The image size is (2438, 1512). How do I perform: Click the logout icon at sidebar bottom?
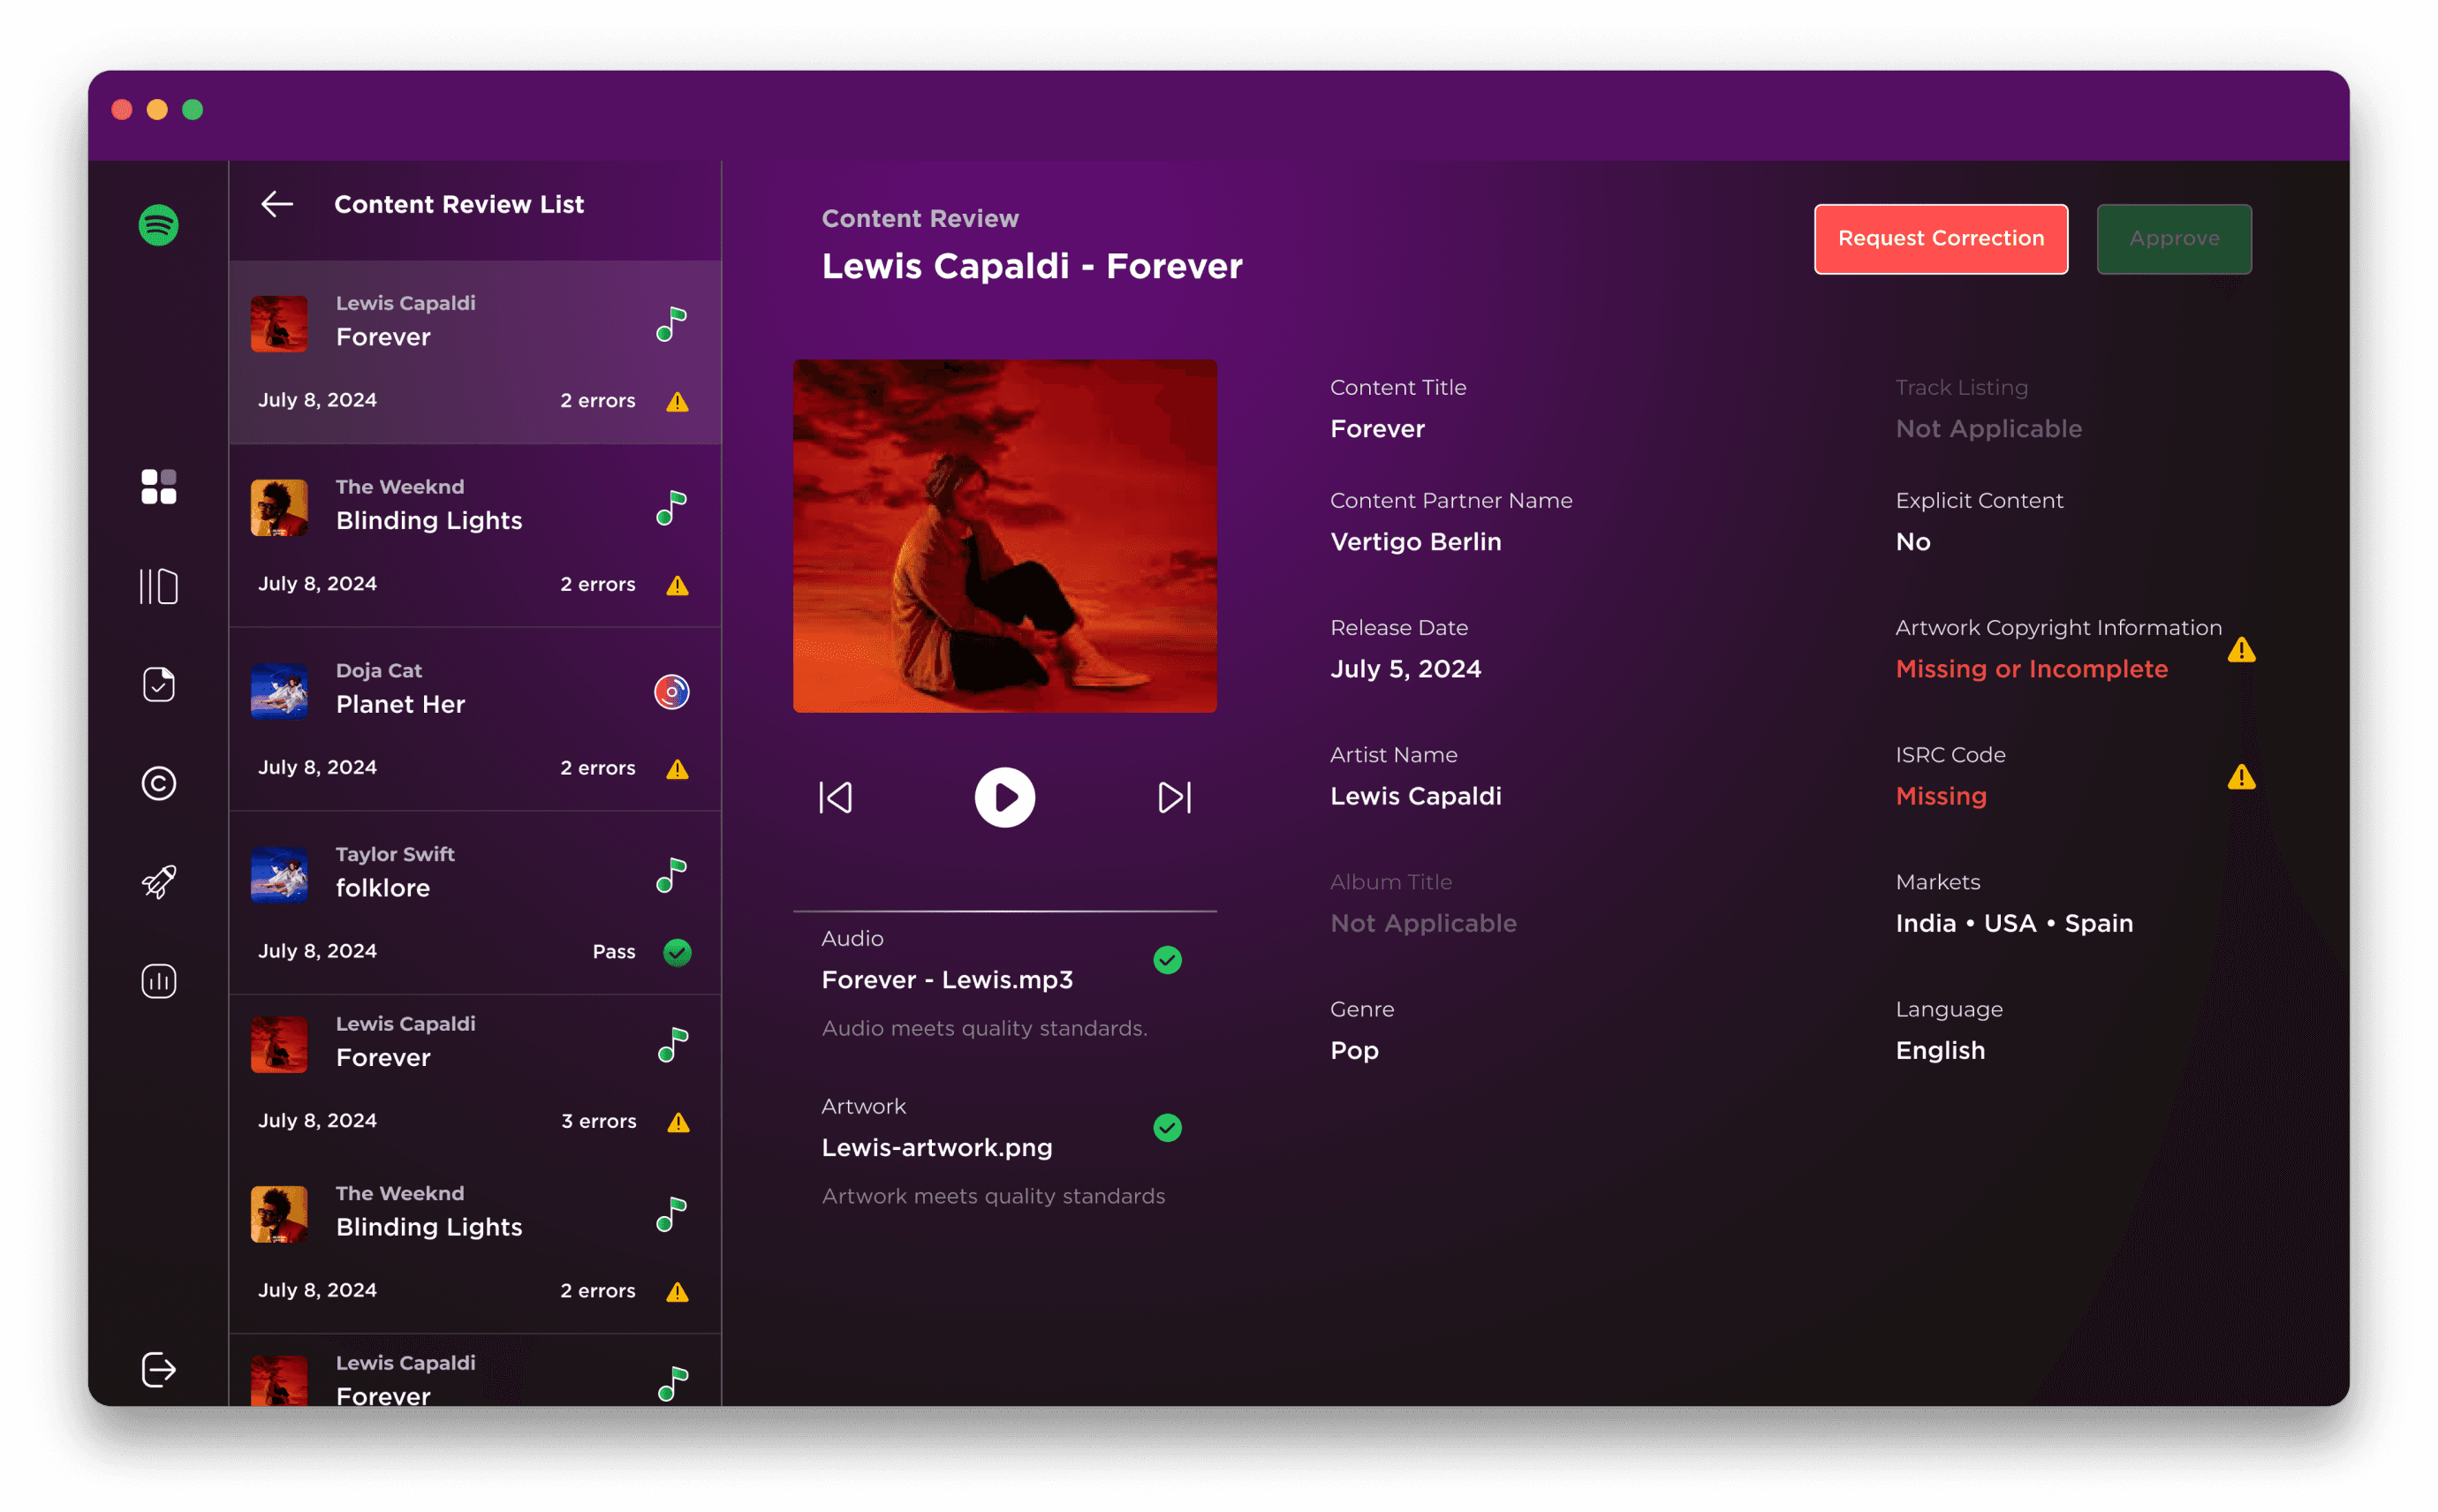click(158, 1369)
